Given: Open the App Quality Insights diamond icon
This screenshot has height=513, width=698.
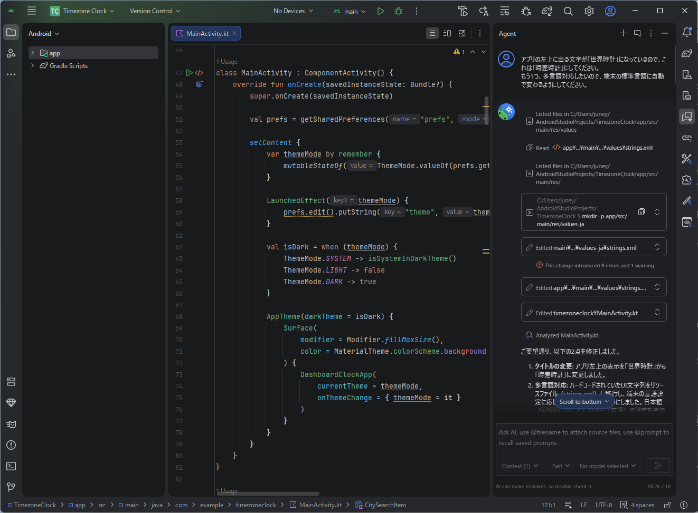Looking at the screenshot, I should click(x=11, y=403).
